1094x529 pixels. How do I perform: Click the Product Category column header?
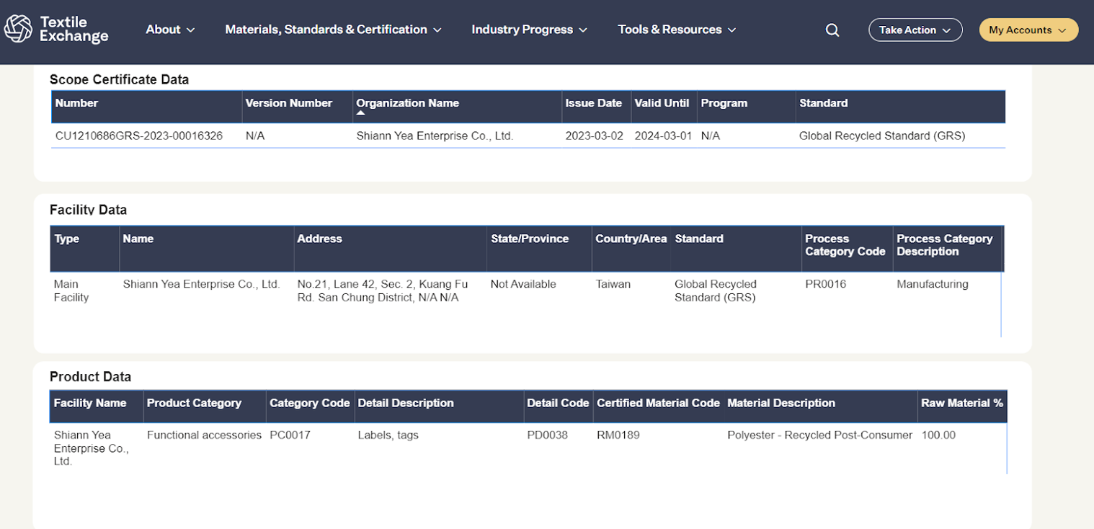(x=194, y=403)
